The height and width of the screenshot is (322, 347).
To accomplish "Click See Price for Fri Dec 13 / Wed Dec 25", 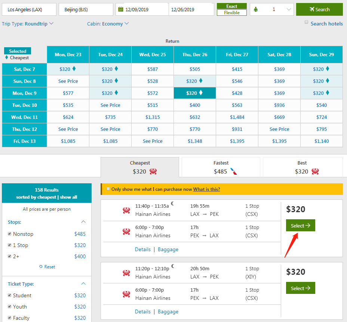I will 153,141.
